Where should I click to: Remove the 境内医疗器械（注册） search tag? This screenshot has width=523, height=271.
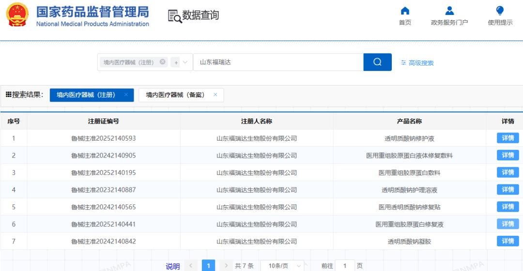(x=163, y=62)
